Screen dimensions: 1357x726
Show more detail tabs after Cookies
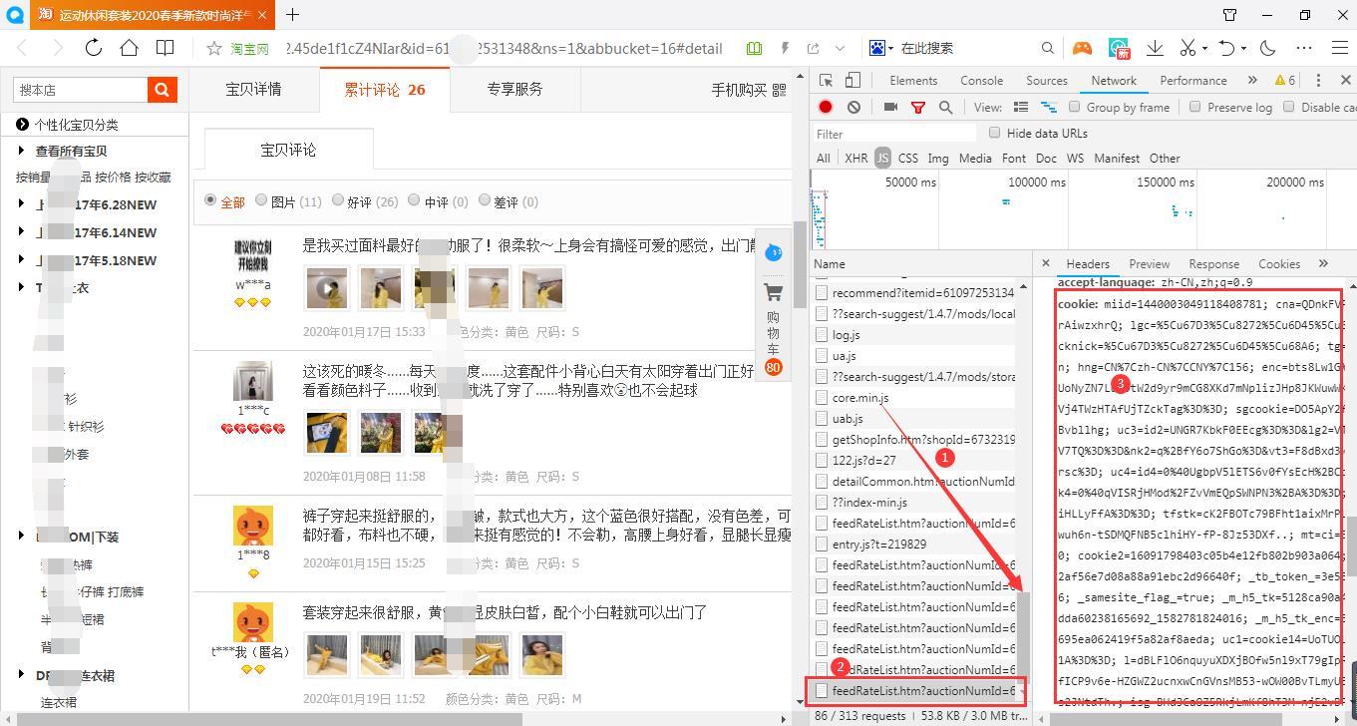click(1323, 263)
